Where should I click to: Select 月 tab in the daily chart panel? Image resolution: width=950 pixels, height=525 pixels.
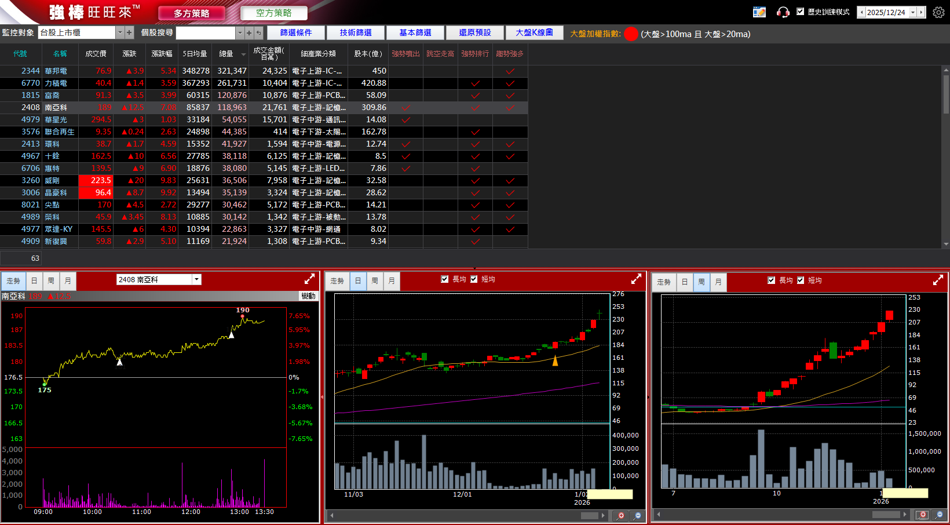point(392,281)
